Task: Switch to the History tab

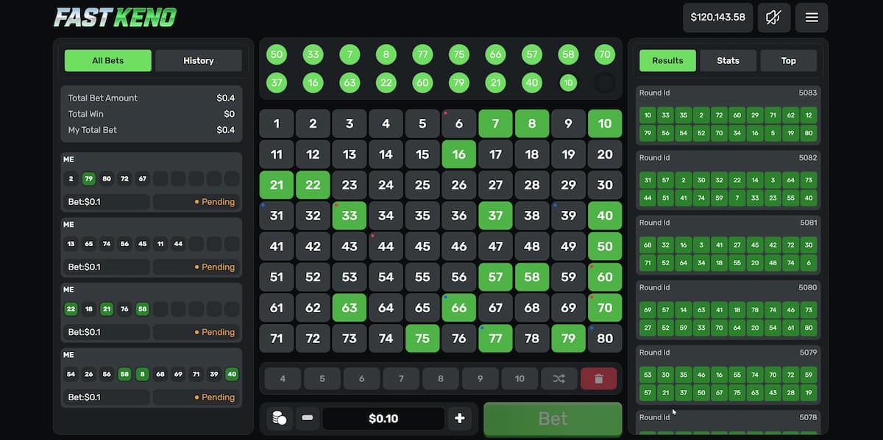Action: click(199, 61)
